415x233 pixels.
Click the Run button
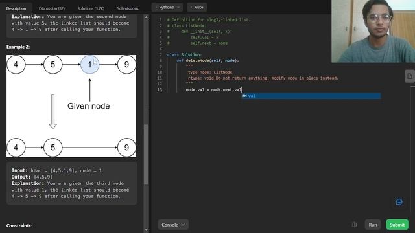[x=372, y=225]
